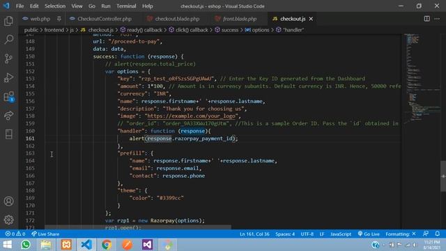Open the https://example.com/your_logo link
Viewport: 446px width, 251px height.
pyautogui.click(x=191, y=116)
